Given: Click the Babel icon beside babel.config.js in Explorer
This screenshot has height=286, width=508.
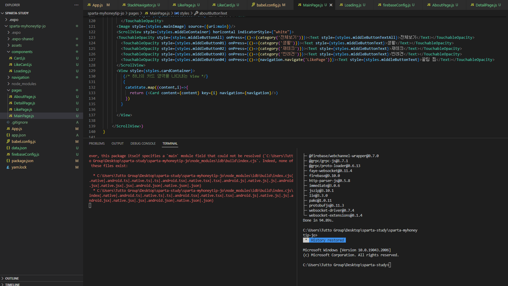Looking at the screenshot, I should point(8,142).
